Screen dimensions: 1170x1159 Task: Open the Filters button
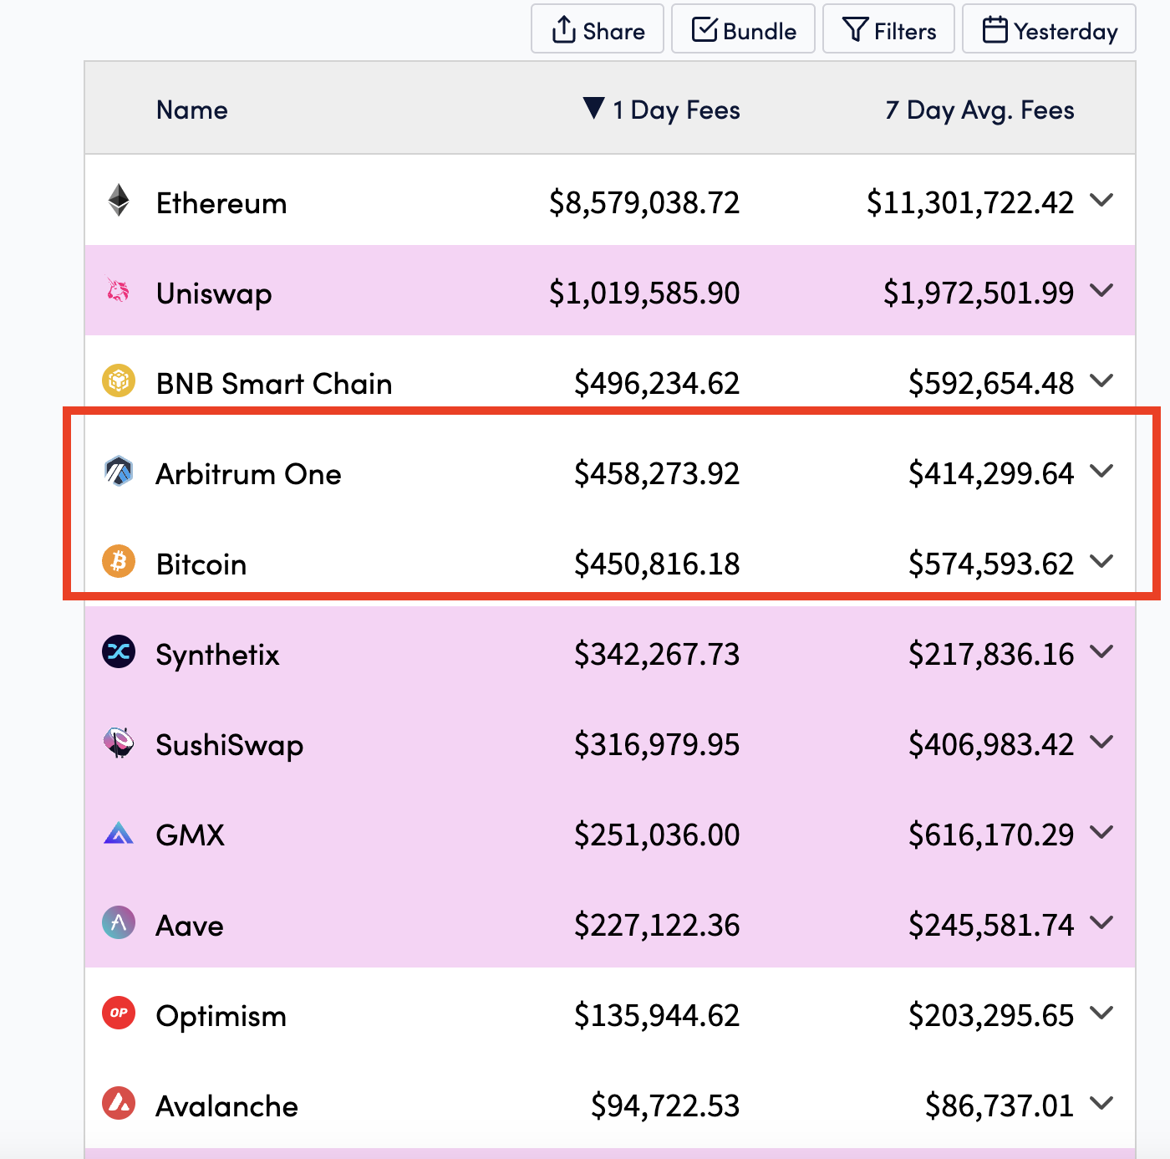click(x=888, y=29)
